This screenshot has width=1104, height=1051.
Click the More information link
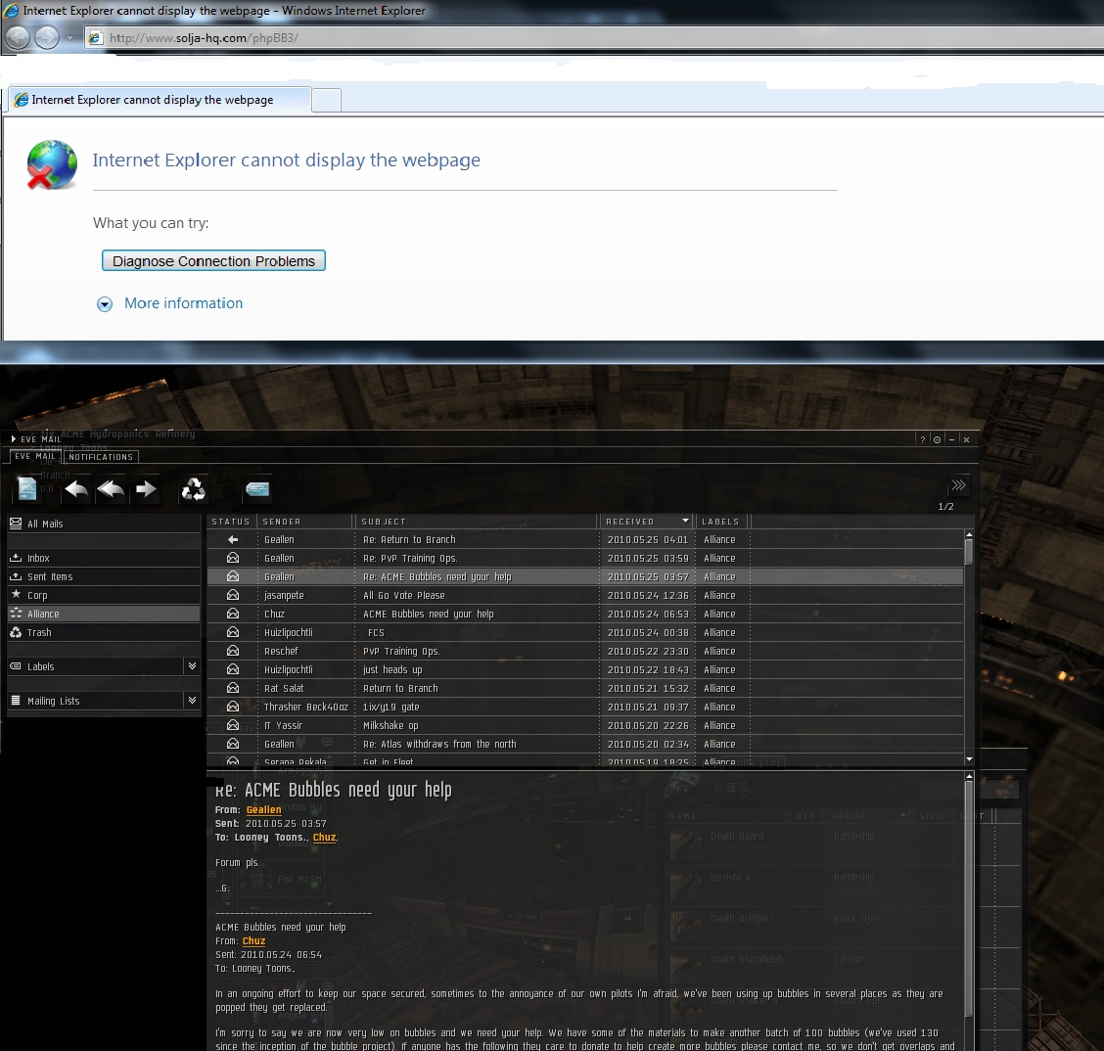183,303
